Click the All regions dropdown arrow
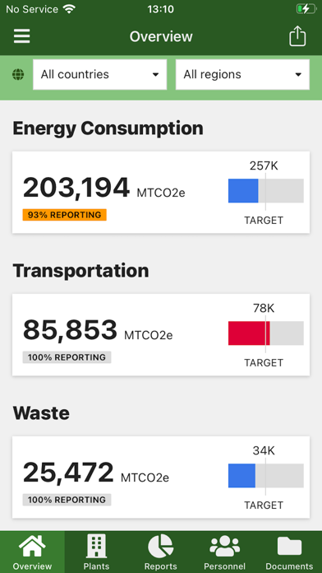 coord(298,75)
